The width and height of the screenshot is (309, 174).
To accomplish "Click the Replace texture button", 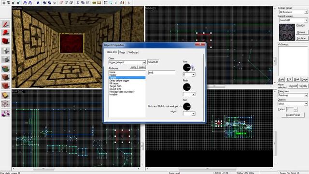I will [301, 38].
